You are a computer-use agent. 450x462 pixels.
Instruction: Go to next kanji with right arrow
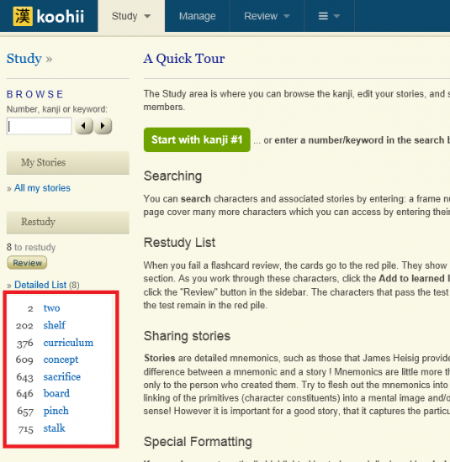click(x=103, y=126)
